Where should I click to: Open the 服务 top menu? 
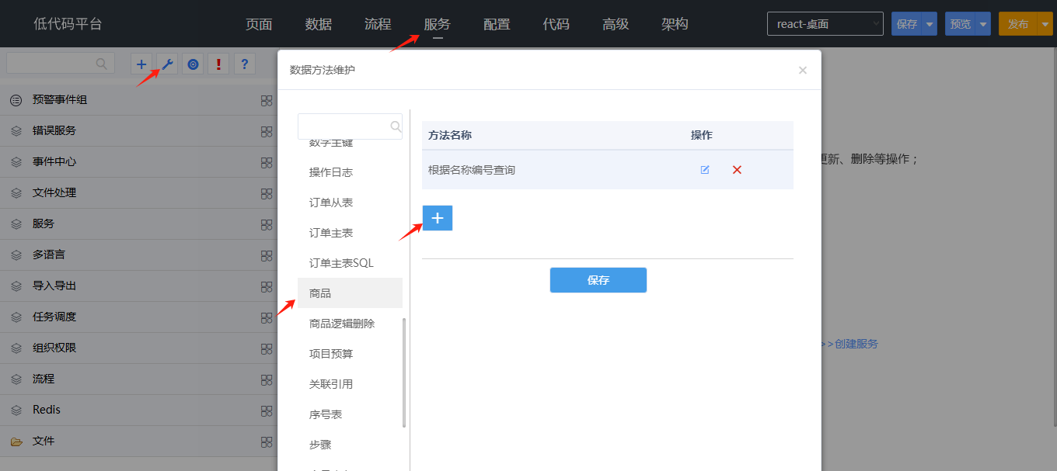click(x=438, y=24)
